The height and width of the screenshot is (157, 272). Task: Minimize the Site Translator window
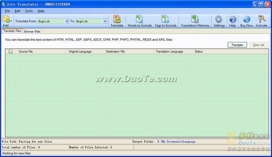[255, 4]
